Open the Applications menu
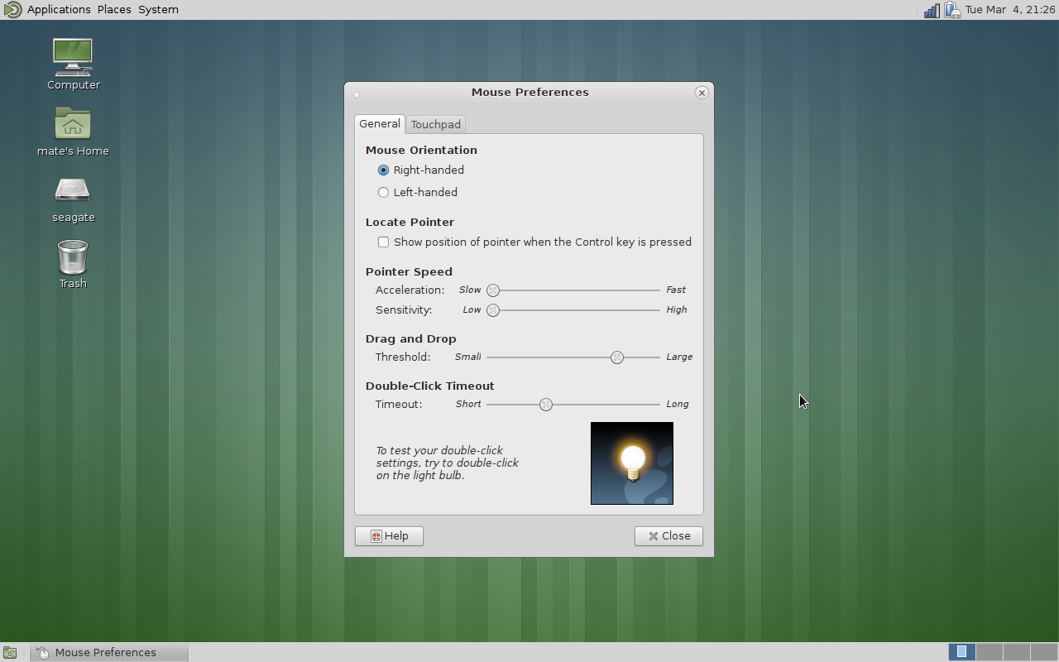Screen dimensions: 1059x662 point(59,10)
